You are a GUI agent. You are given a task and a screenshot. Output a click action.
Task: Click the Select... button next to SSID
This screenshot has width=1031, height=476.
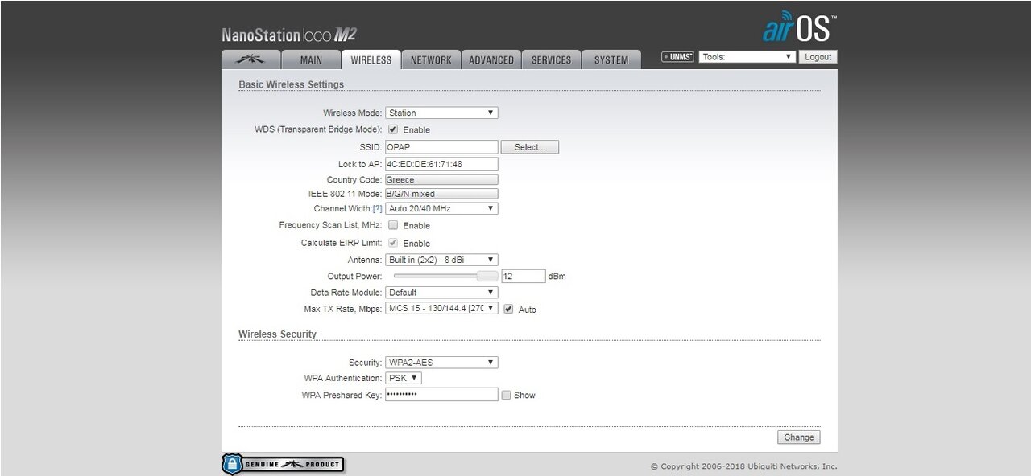[x=530, y=147]
